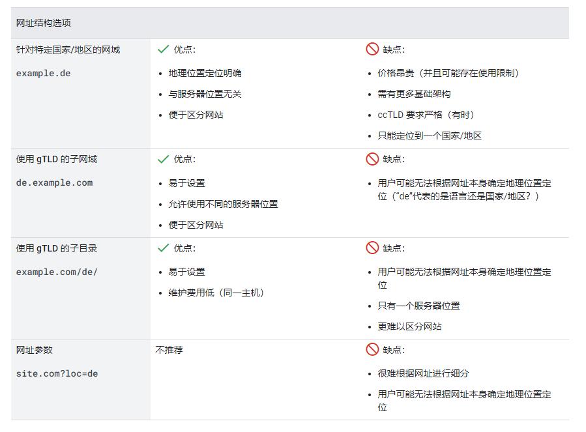Click the 维护费用低（同一主机）bullet item
Viewport: 586px width, 432px height.
click(216, 293)
